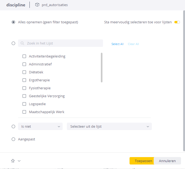The width and height of the screenshot is (185, 169).
Task: Toggle multi-select for lists switch
Action: click(177, 22)
